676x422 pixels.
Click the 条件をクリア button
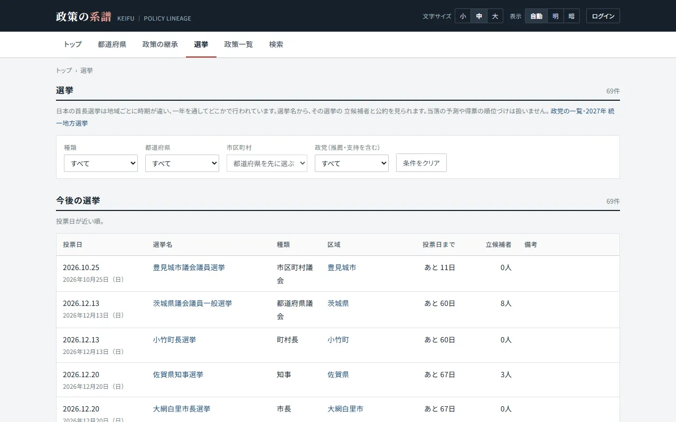pyautogui.click(x=421, y=163)
